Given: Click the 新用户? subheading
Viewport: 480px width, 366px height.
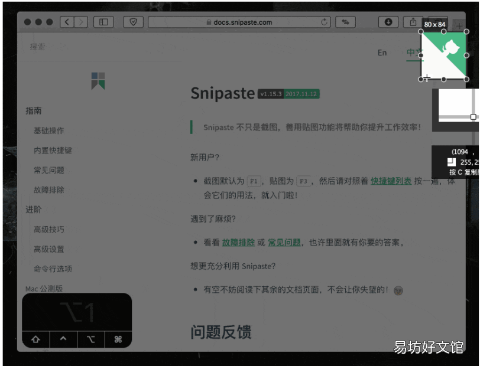Looking at the screenshot, I should point(205,157).
